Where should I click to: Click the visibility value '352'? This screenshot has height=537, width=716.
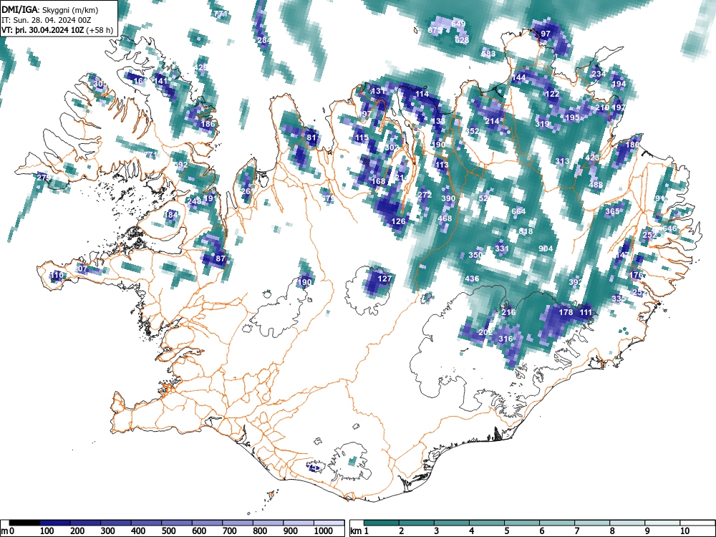(x=472, y=131)
